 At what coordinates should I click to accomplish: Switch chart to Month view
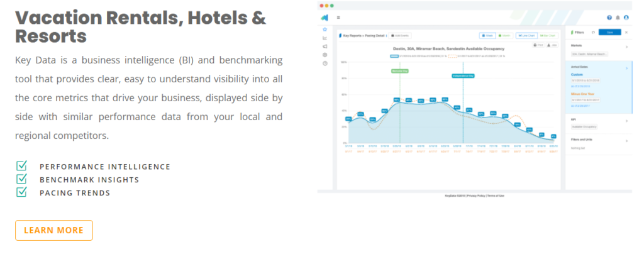click(x=504, y=36)
